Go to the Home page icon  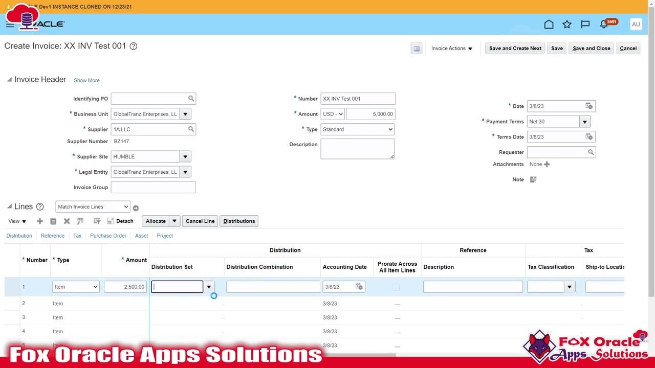(x=549, y=24)
